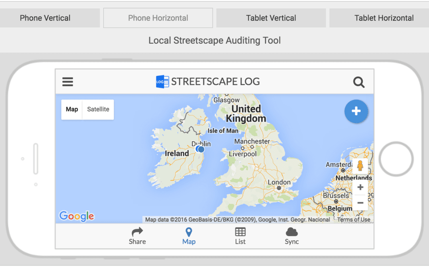Viewport: 429px width, 268px height.
Task: Click the London city label
Action: pos(279,182)
